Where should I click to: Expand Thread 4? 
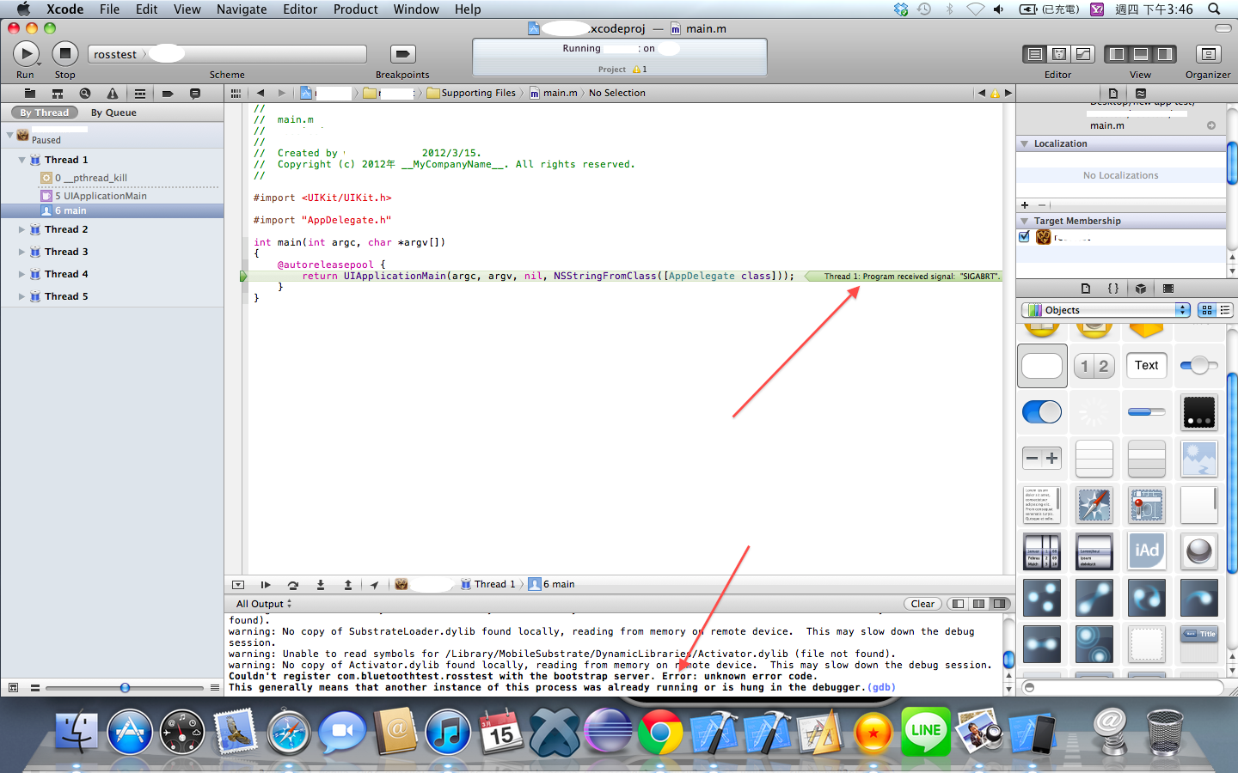[x=21, y=274]
